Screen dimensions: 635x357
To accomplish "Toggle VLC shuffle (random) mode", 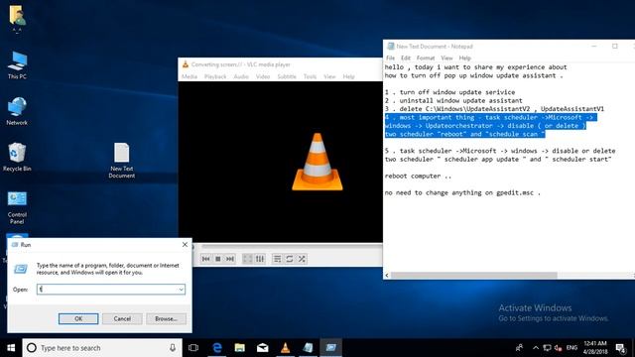I will tap(302, 259).
